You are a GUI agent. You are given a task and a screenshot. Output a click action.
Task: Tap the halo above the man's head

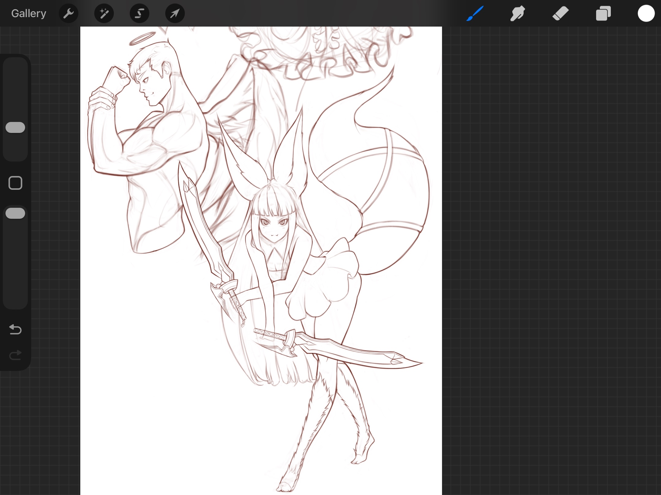coord(143,38)
